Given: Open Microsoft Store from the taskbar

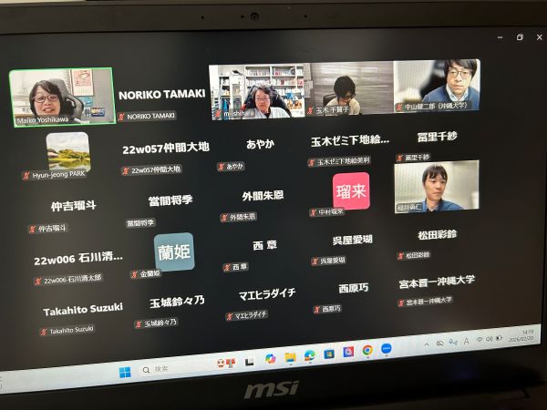Looking at the screenshot, I should coord(328,354).
